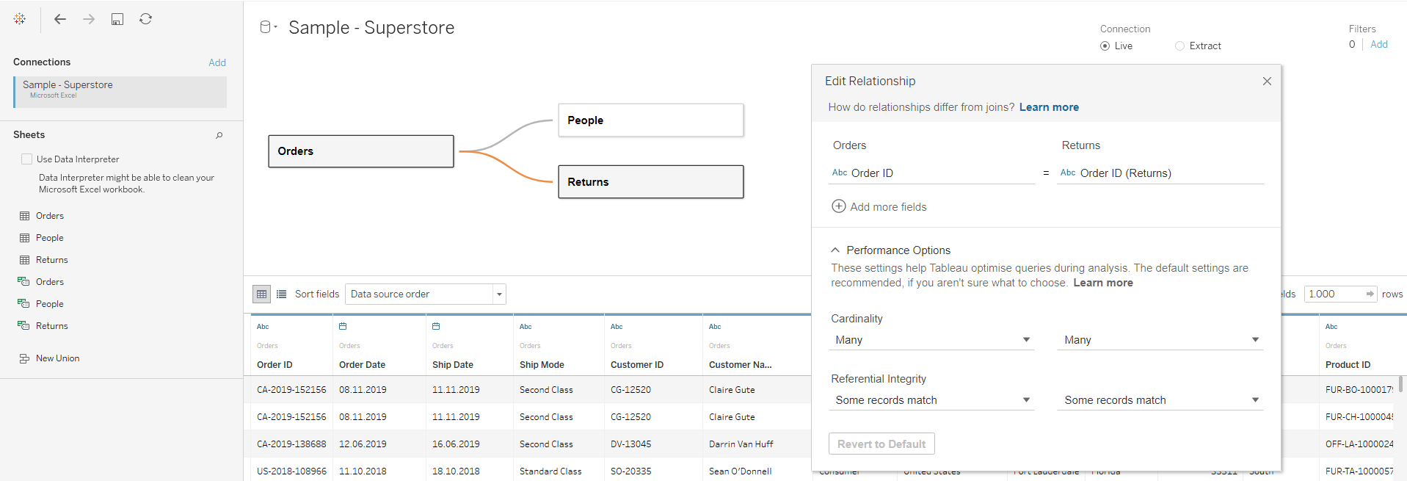This screenshot has height=481, width=1407.
Task: Click date type icon of Order Date column
Action: [x=343, y=326]
